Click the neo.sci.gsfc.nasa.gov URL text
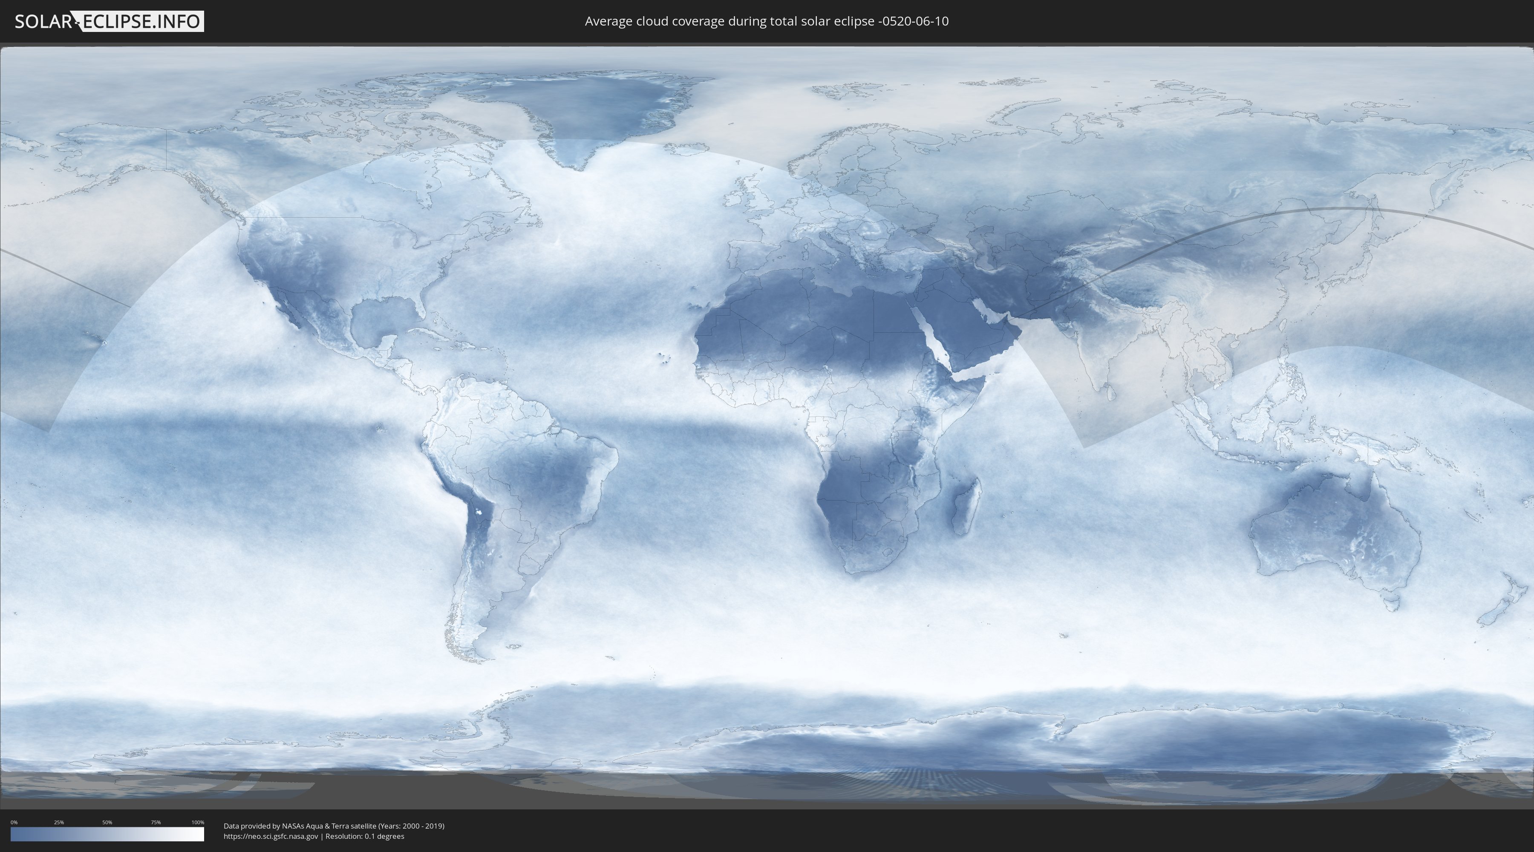Viewport: 1534px width, 852px height. pos(271,836)
